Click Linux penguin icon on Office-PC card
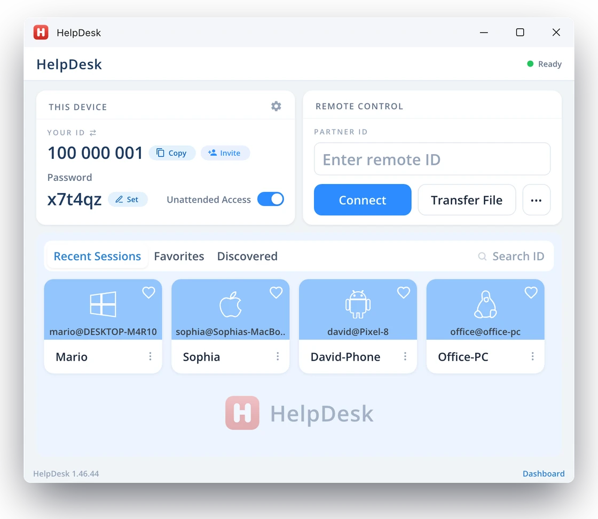 pyautogui.click(x=485, y=304)
